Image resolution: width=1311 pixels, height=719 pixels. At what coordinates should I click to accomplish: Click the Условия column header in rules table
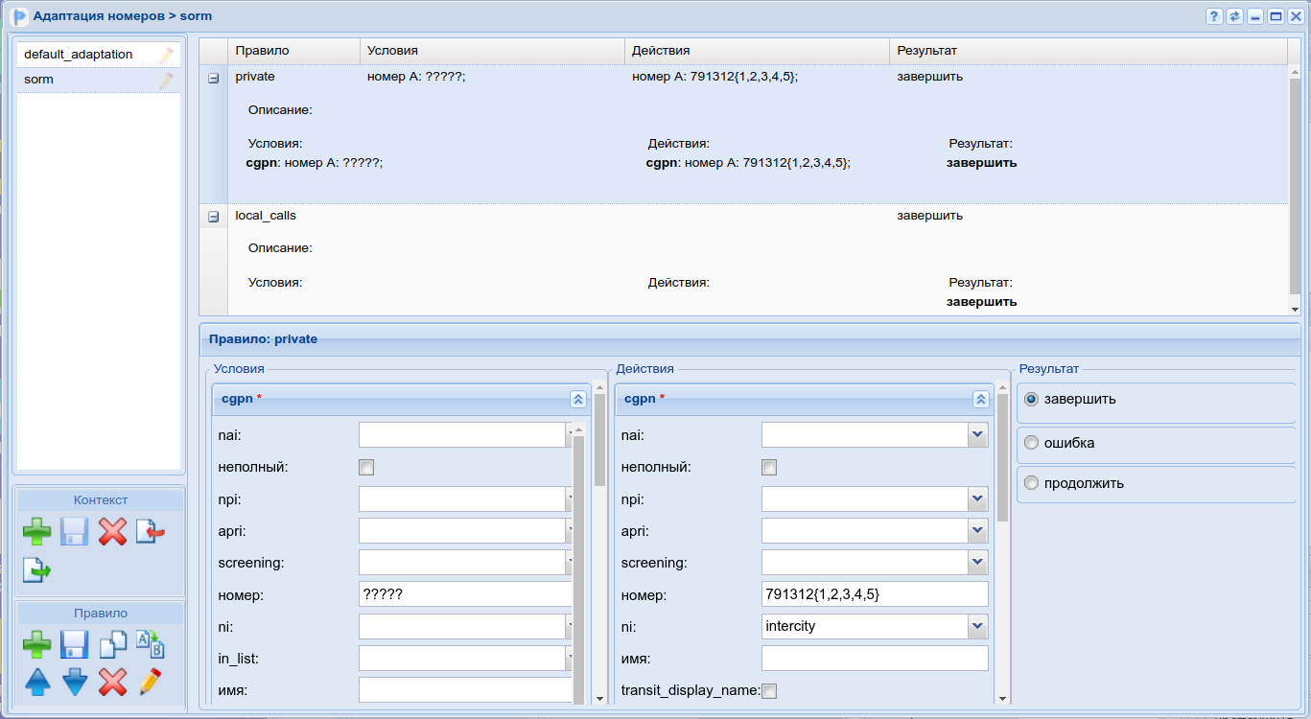pos(491,50)
